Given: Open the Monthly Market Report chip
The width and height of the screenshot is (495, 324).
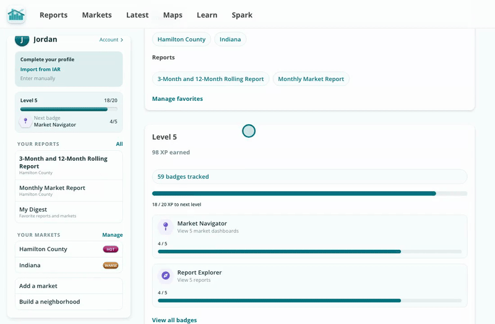Looking at the screenshot, I should click(x=311, y=79).
